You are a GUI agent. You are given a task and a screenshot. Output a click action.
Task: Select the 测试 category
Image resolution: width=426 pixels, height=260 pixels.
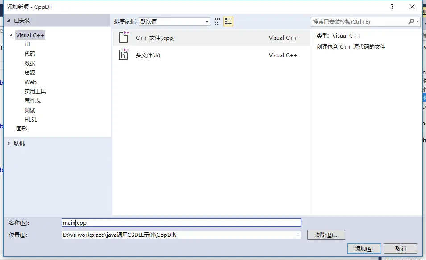pos(29,110)
